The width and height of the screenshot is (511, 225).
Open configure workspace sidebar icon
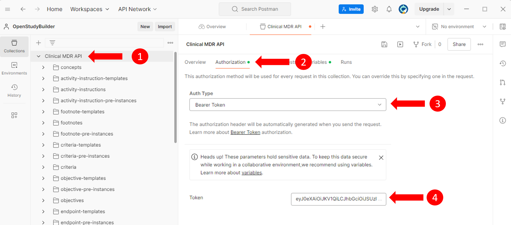coord(14,115)
